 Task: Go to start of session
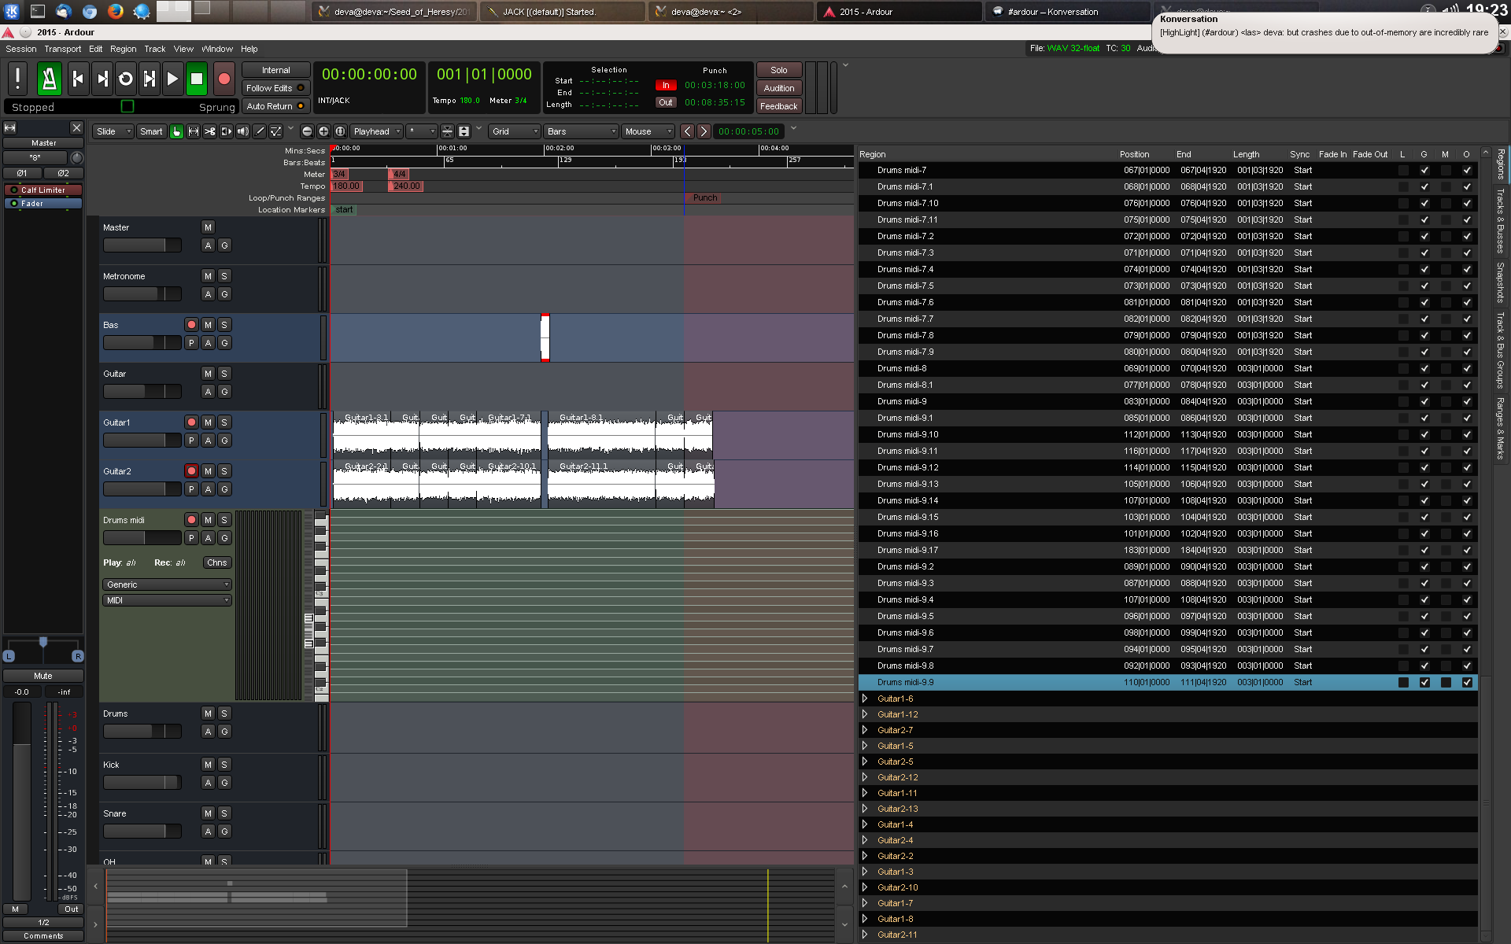tap(78, 79)
